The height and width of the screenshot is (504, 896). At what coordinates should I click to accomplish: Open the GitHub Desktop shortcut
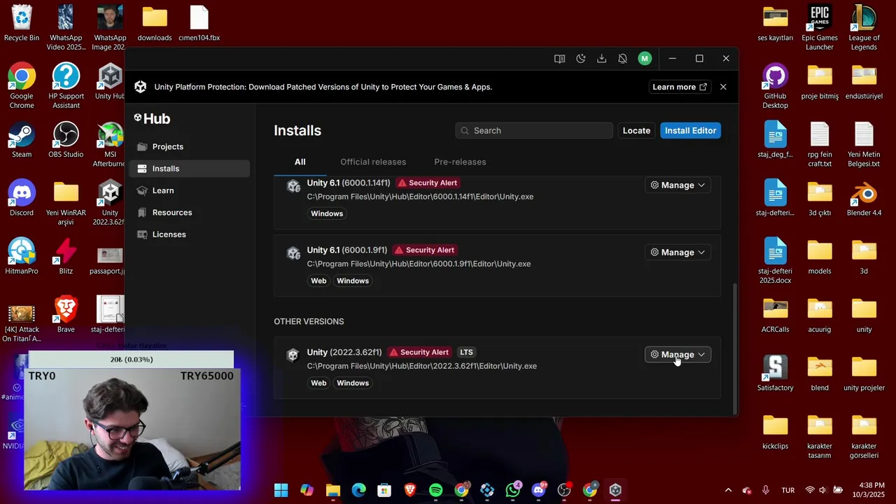click(x=775, y=85)
